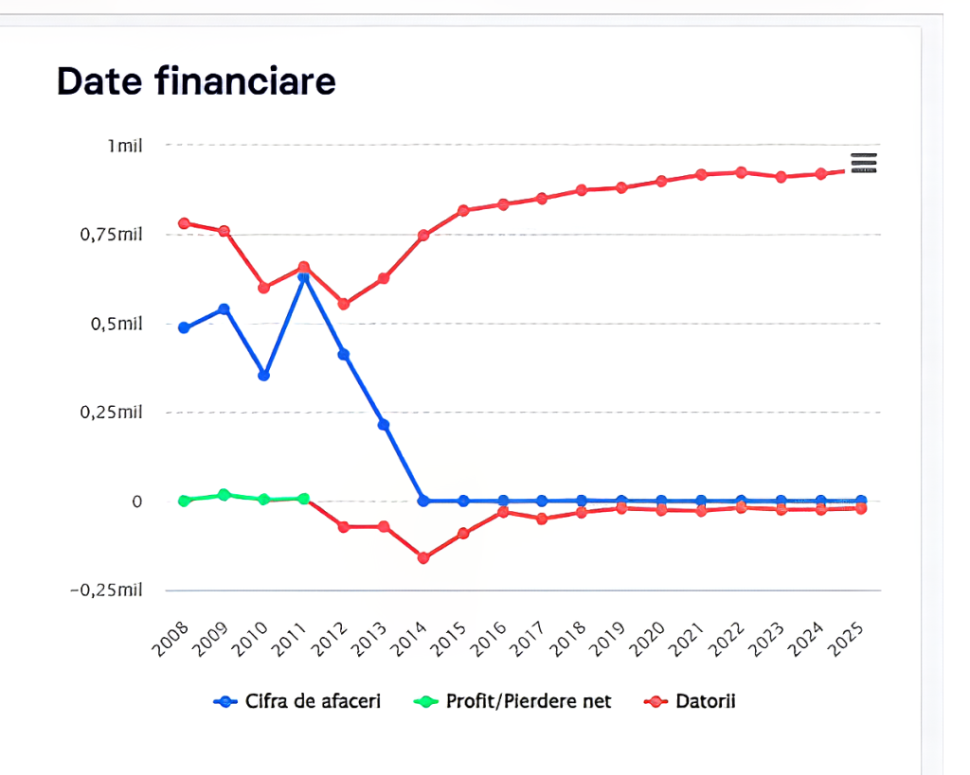This screenshot has height=775, width=970.
Task: Select the 2022 Datorii red data point
Action: tap(741, 172)
